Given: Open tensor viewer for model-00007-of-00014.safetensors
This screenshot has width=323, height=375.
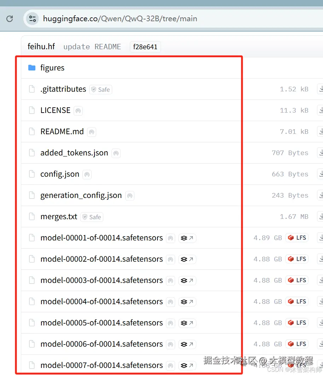Looking at the screenshot, I should click(187, 366).
